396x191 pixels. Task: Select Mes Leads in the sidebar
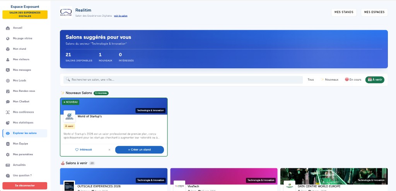25,81
